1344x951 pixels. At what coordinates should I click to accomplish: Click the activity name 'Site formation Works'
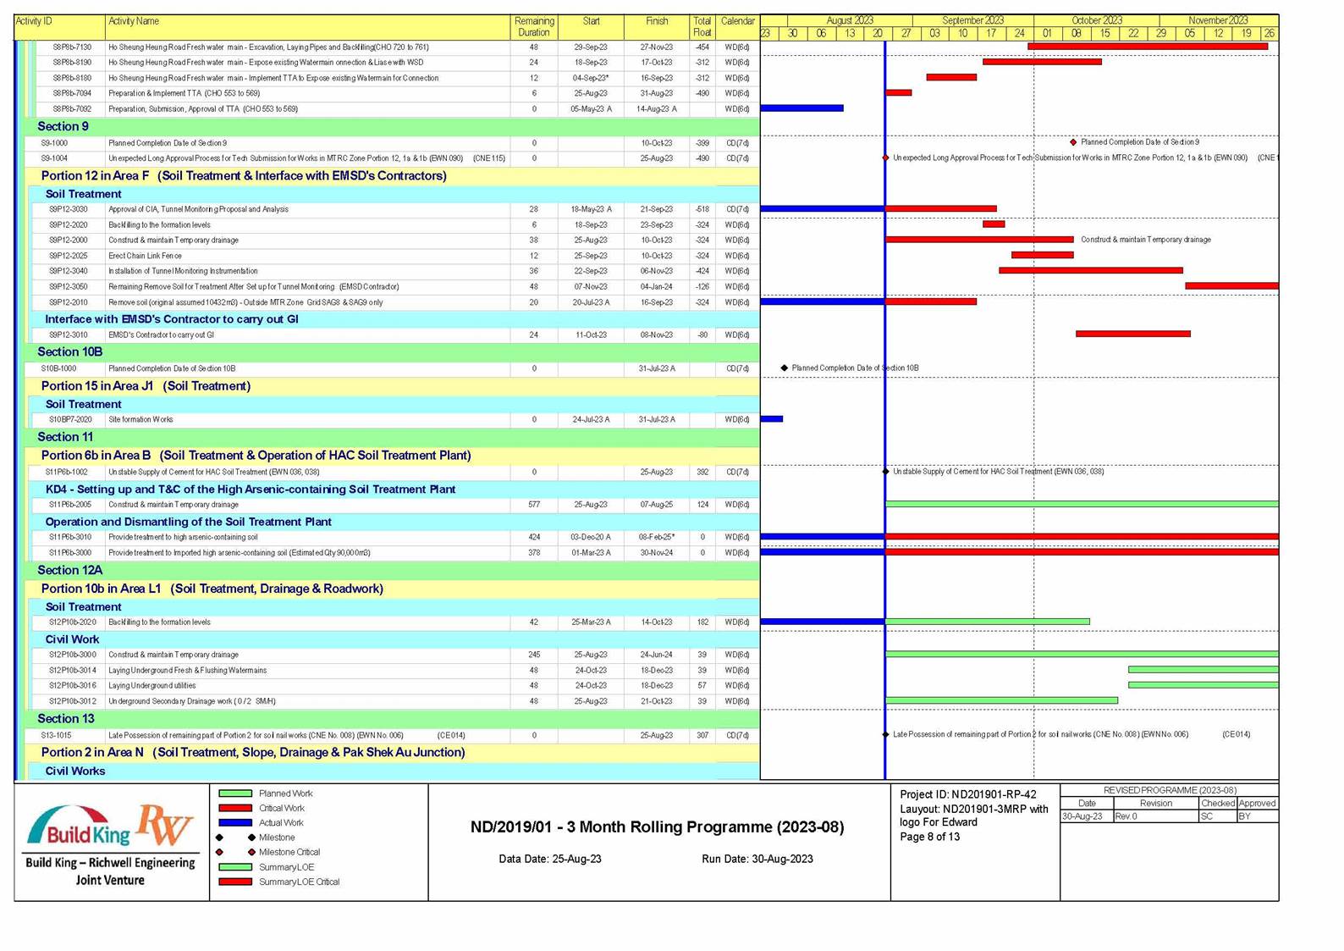pyautogui.click(x=140, y=419)
